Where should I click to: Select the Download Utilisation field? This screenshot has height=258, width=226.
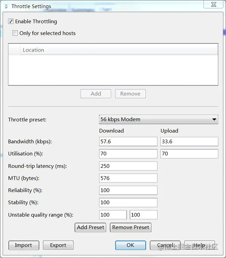click(x=128, y=154)
